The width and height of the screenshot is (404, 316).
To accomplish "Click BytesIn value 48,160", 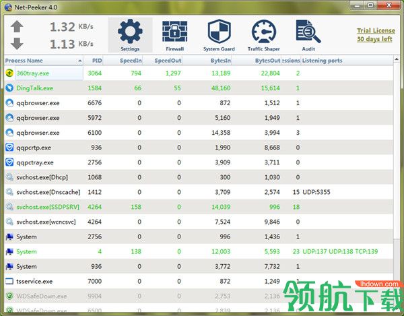I will [221, 88].
